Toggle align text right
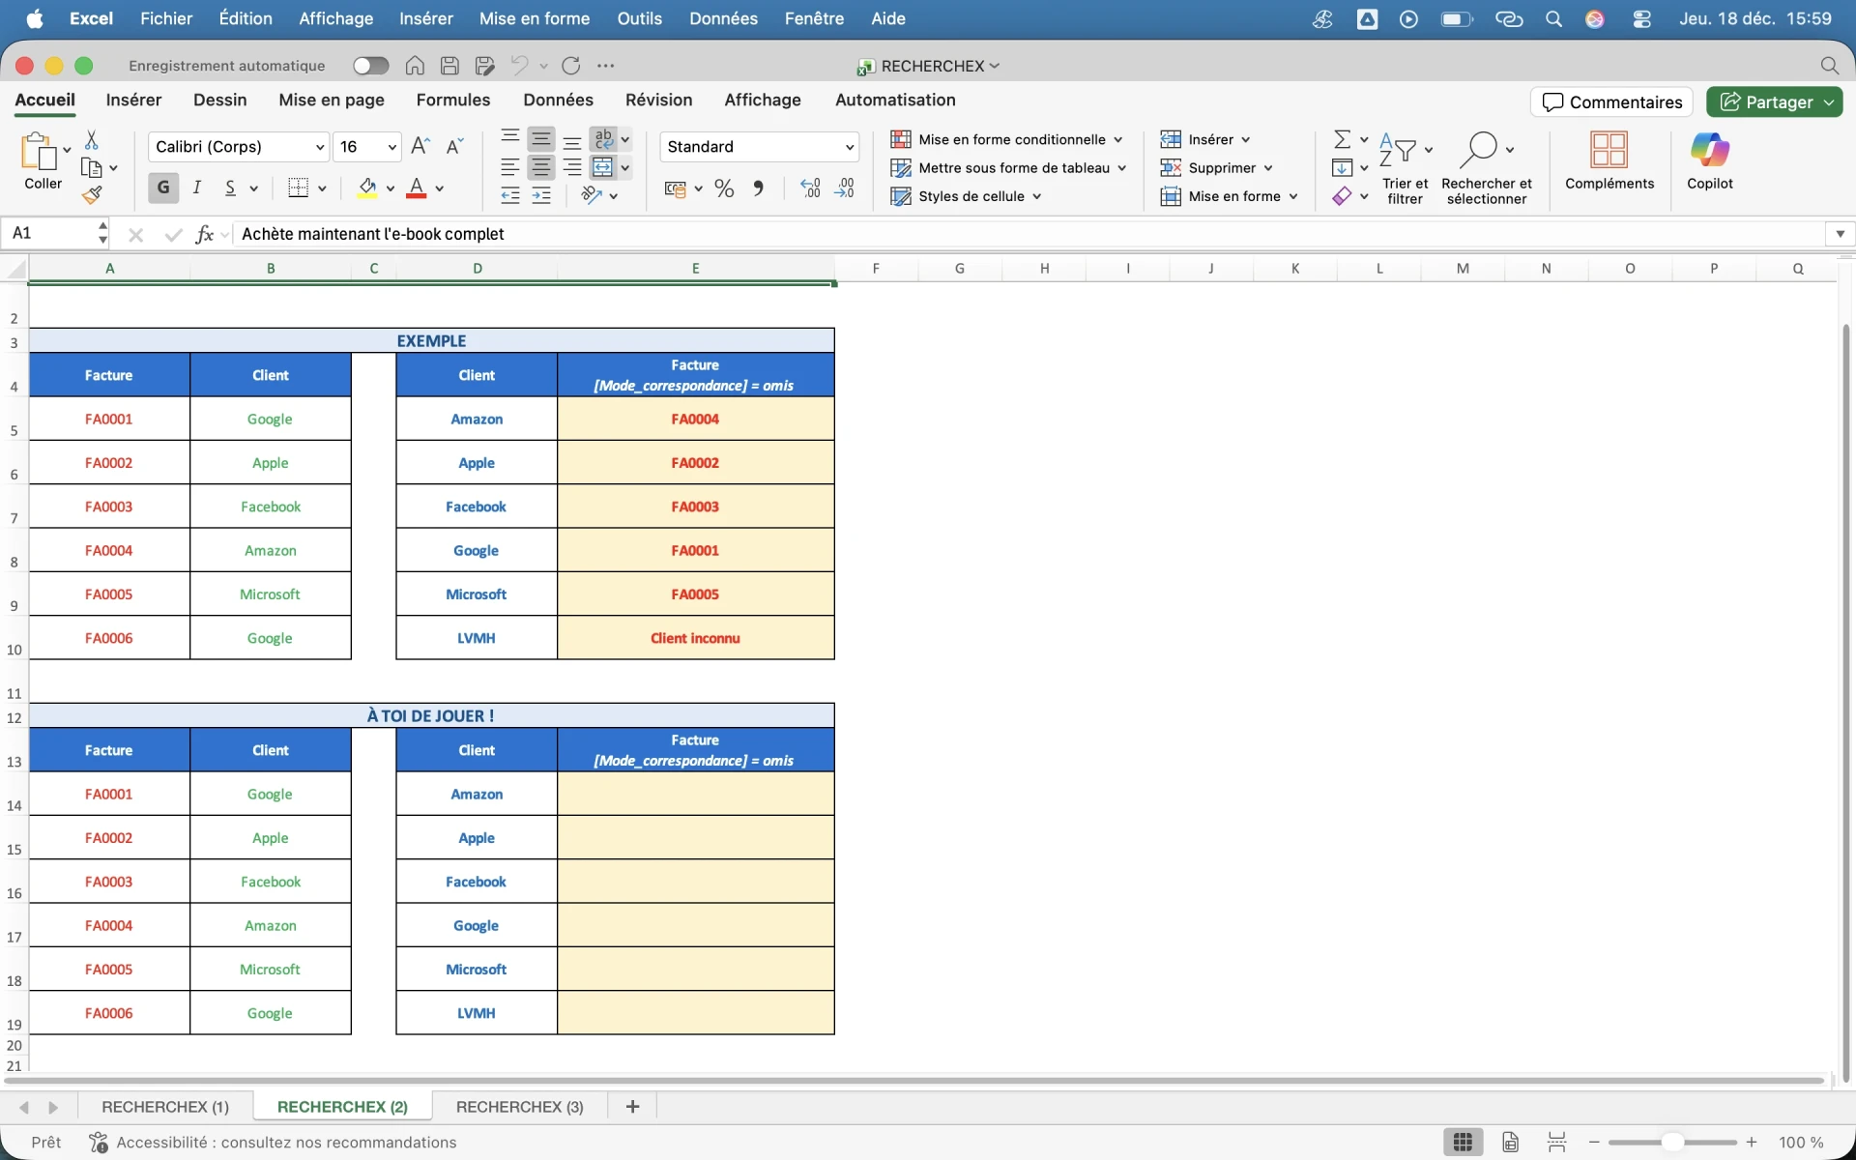1856x1160 pixels. (572, 167)
